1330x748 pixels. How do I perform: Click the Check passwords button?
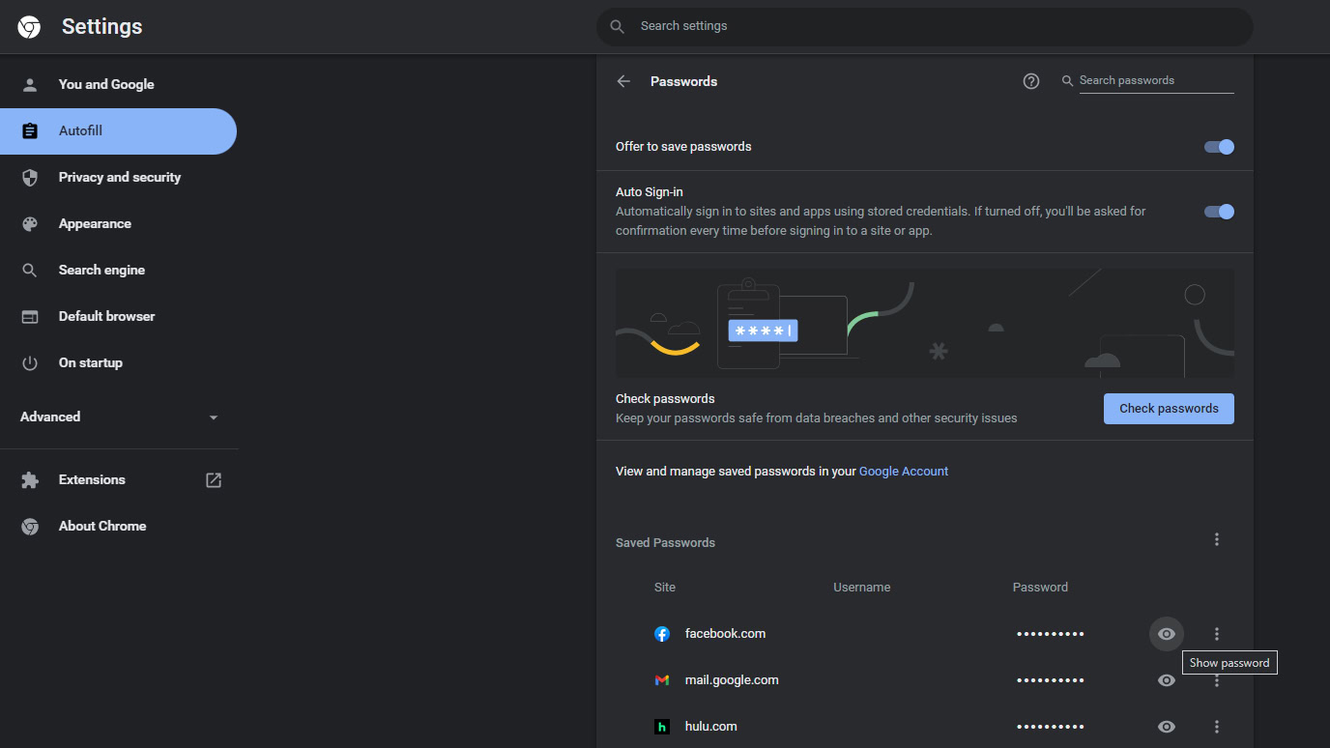click(1169, 409)
